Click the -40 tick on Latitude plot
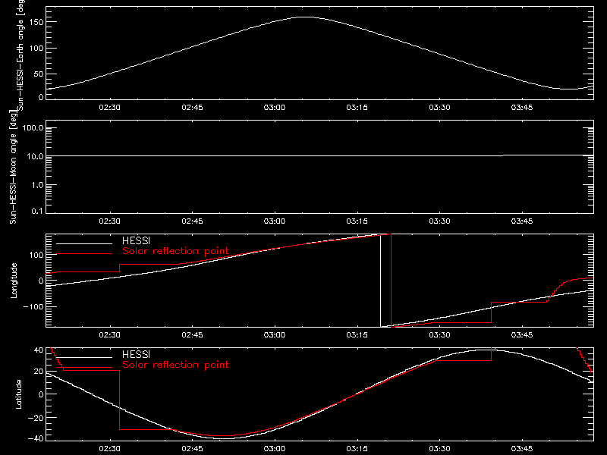This screenshot has width=607, height=455. (x=36, y=439)
